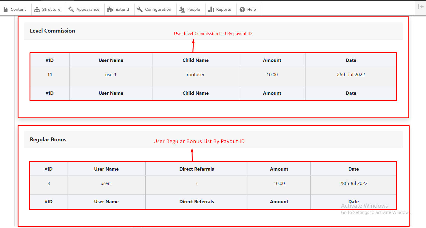Click top Child Name column header
The height and width of the screenshot is (228, 426).
point(195,60)
